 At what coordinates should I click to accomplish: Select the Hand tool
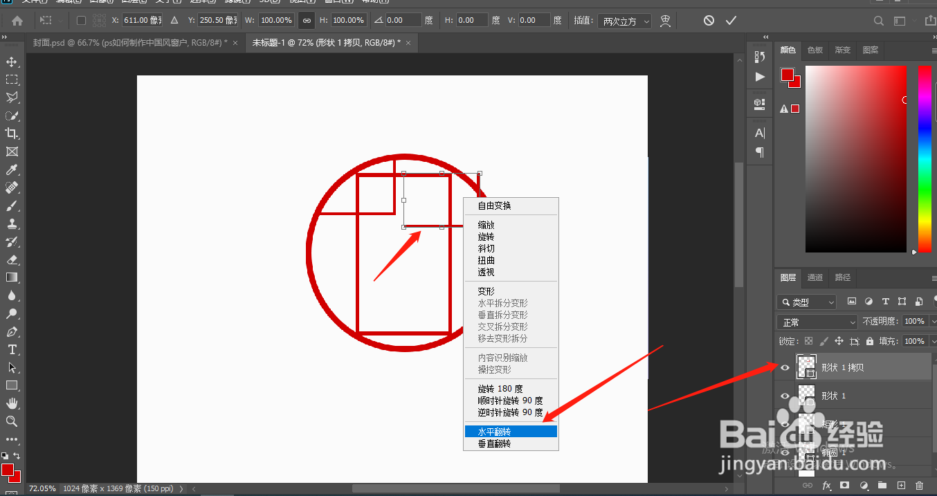pyautogui.click(x=12, y=403)
